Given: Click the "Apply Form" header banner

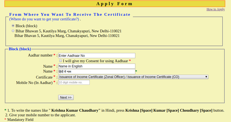Looking at the screenshot, I should pos(115,4).
